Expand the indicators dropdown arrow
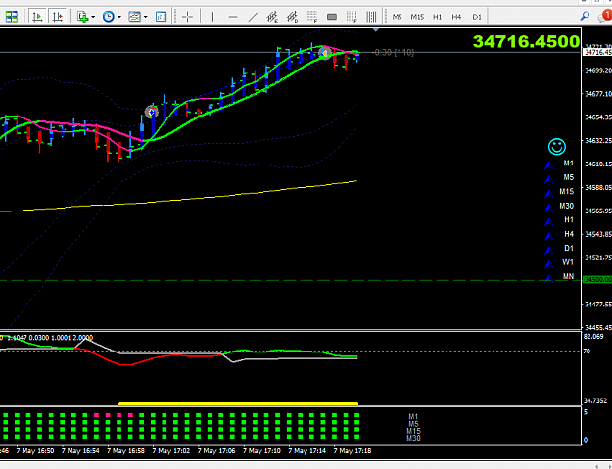 point(93,17)
